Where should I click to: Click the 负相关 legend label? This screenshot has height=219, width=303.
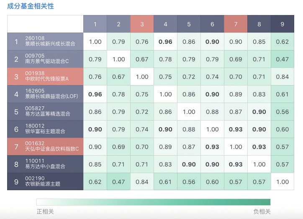tap(262, 211)
